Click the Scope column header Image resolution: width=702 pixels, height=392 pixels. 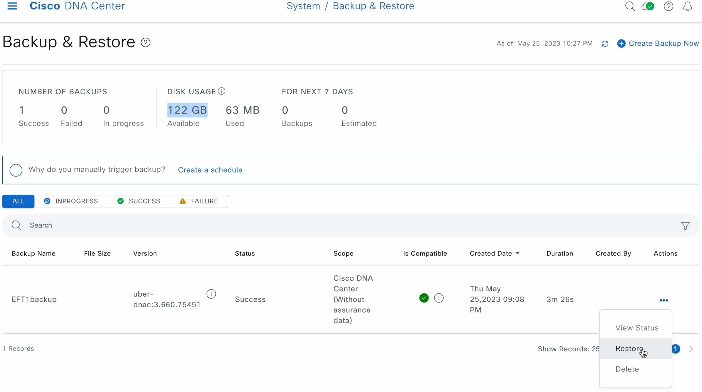tap(343, 254)
